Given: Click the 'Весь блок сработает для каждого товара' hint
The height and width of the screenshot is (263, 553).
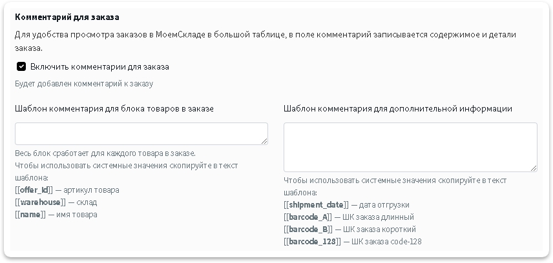Looking at the screenshot, I should tap(105, 153).
